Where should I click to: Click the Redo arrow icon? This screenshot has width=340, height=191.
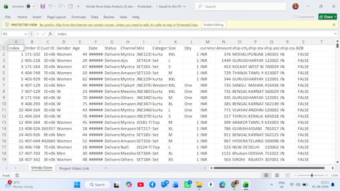pyautogui.click(x=60, y=6)
